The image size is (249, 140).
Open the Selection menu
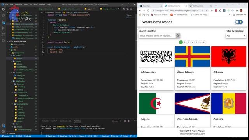(x=18, y=5)
